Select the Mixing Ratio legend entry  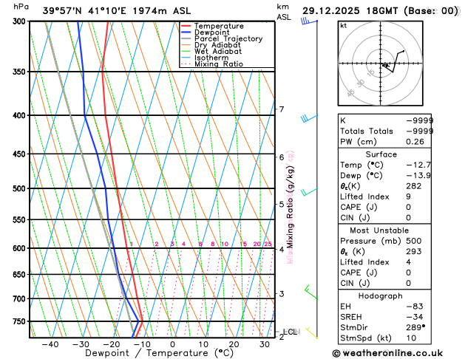point(218,64)
